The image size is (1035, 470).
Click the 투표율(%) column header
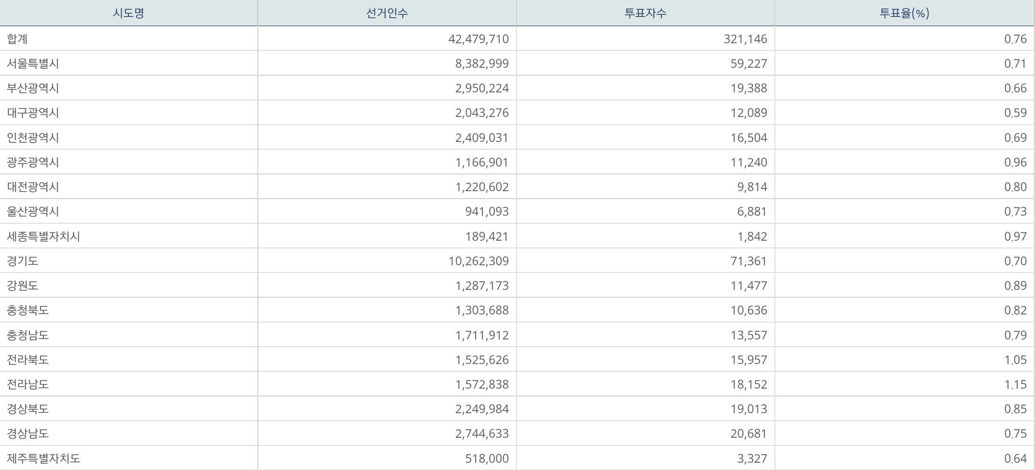pos(904,13)
